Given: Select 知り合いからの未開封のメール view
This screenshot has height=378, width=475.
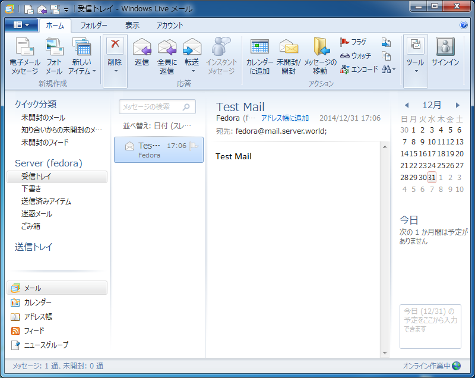Looking at the screenshot, I should (62, 130).
